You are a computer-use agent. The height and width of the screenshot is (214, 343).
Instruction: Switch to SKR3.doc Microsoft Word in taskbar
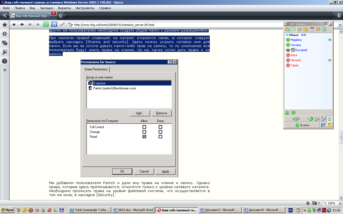(x=133, y=210)
